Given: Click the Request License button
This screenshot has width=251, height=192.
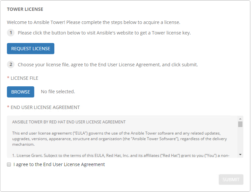Looking at the screenshot, I should click(31, 49).
